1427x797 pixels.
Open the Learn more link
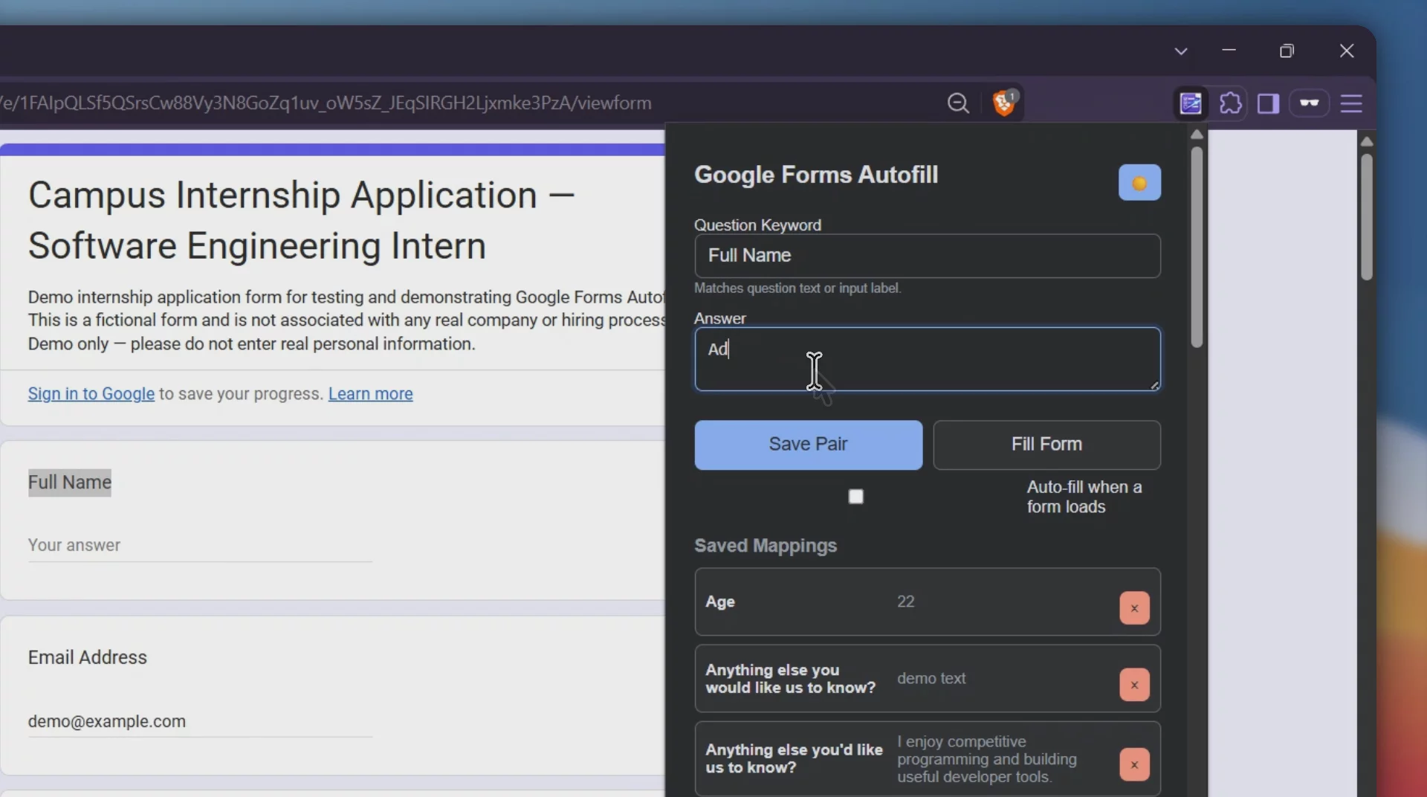(370, 394)
